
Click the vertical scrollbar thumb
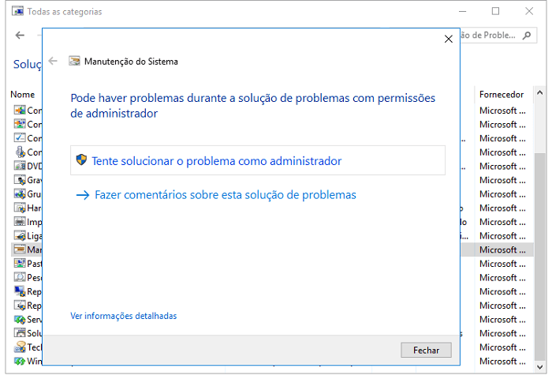point(539,257)
